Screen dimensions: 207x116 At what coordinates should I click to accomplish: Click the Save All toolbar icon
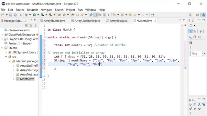[15, 15]
